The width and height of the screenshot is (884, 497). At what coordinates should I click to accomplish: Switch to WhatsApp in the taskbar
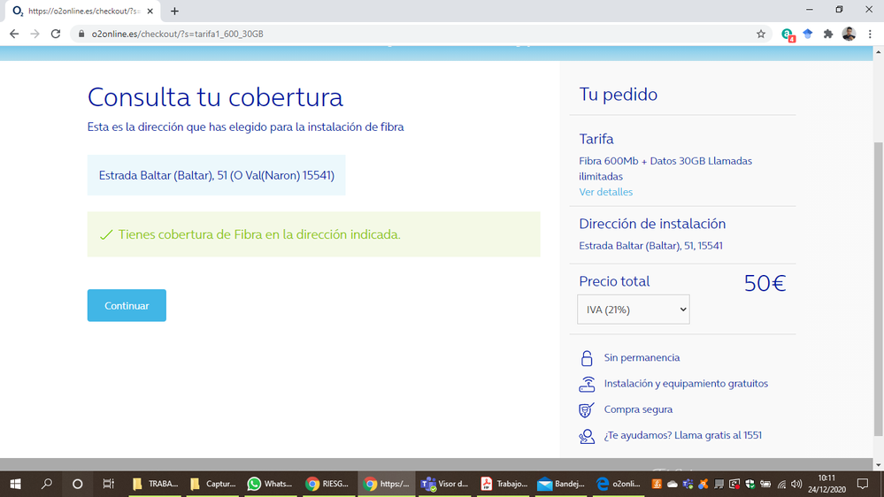coord(270,484)
